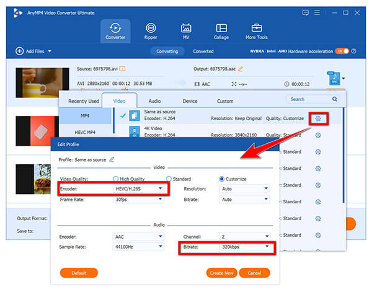The width and height of the screenshot is (372, 292).
Task: Open the audio Encoder AAC dropdown
Action: (x=138, y=236)
